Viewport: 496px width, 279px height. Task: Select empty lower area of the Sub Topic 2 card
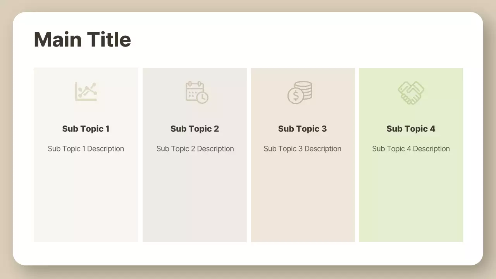195,201
